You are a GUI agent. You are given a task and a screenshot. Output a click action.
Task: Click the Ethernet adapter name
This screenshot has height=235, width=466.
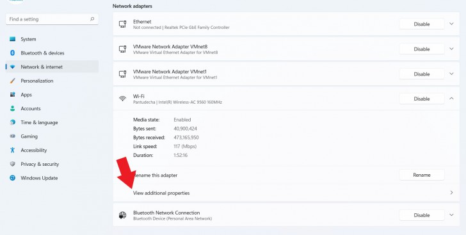pos(142,22)
